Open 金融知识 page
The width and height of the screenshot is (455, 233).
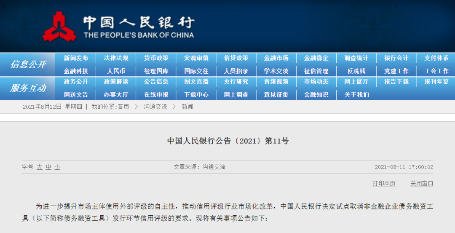316,95
